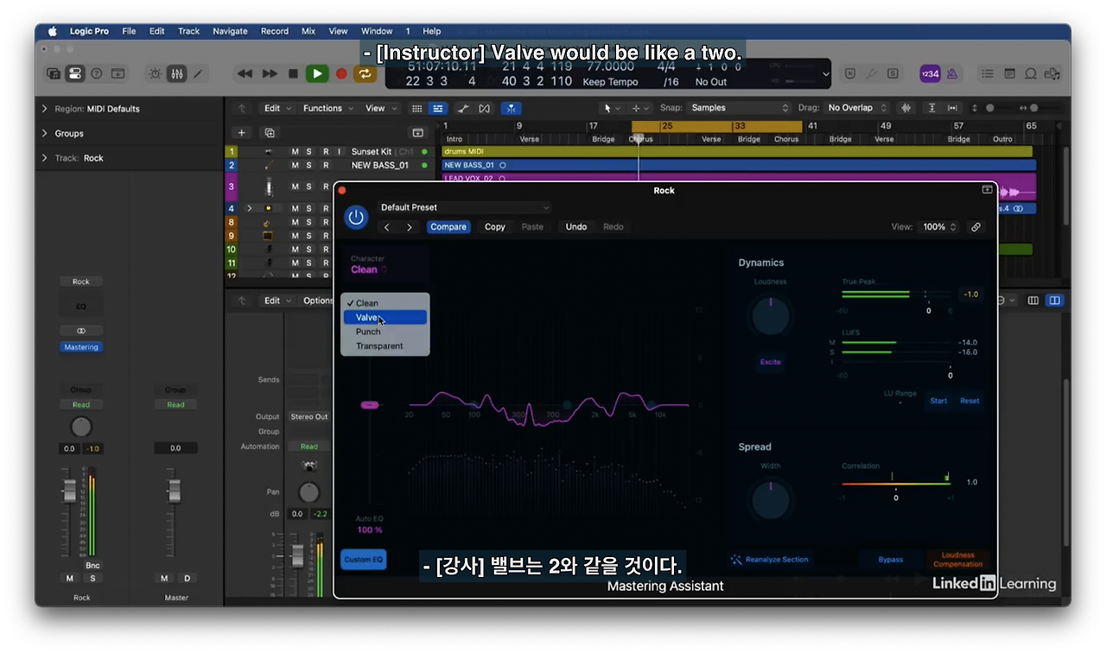Image resolution: width=1106 pixels, height=653 pixels.
Task: Open the List Editors icon
Action: [x=989, y=74]
